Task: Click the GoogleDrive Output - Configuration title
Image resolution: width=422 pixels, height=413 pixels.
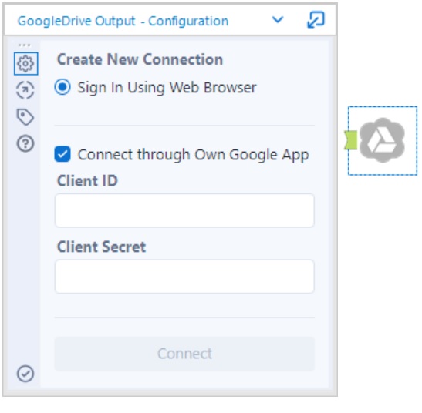Action: (x=123, y=21)
